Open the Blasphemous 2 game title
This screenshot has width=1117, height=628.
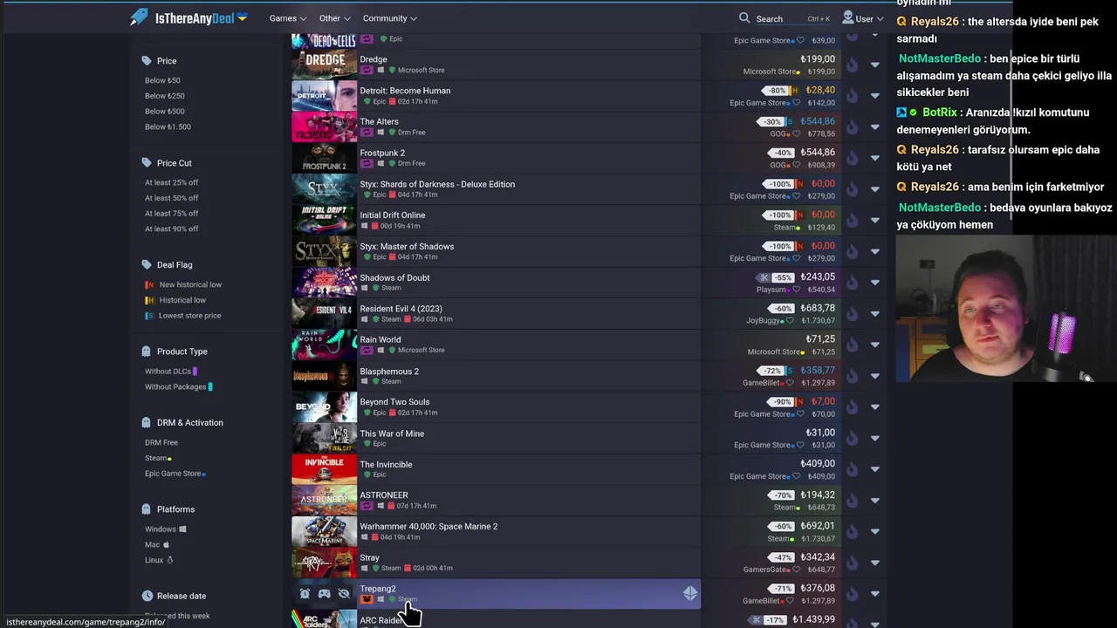pyautogui.click(x=389, y=372)
